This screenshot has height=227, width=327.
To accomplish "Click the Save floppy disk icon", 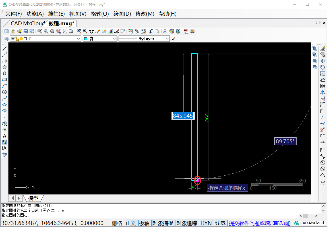I will [26, 31].
